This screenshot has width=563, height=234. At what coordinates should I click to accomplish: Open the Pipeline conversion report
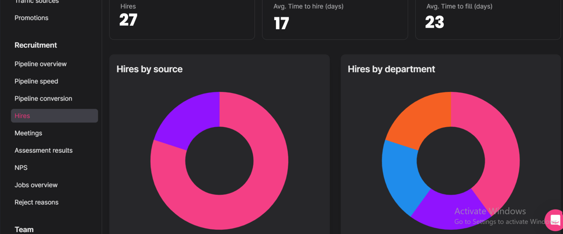pos(43,98)
